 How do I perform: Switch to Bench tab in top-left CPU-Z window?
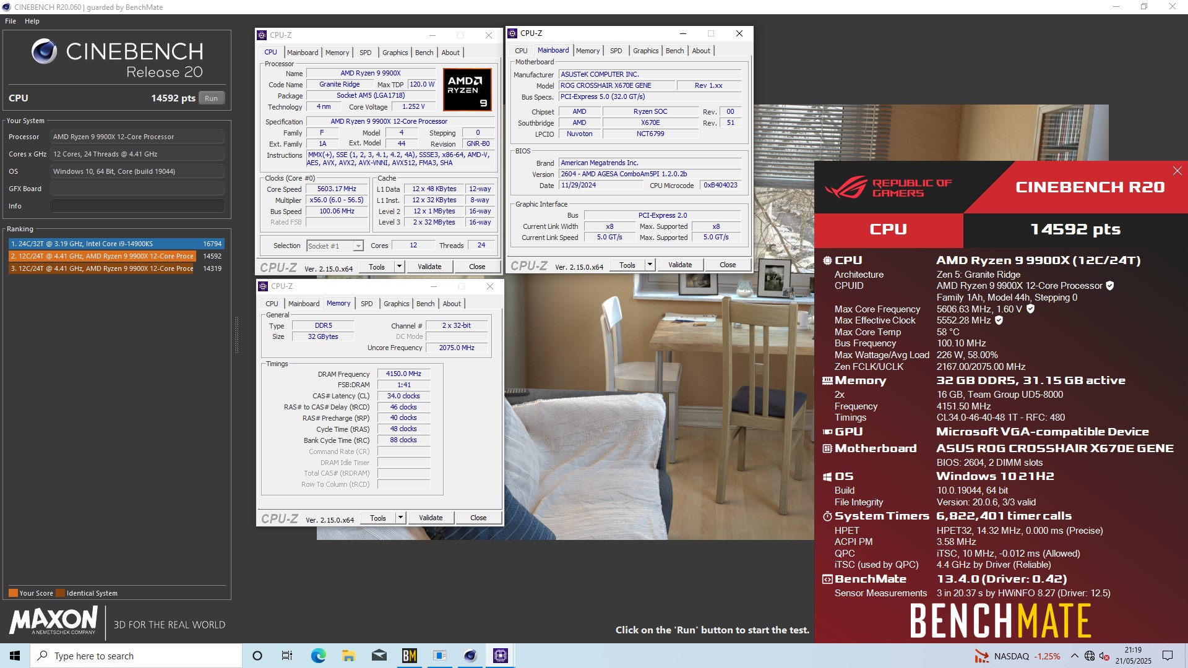tap(424, 53)
